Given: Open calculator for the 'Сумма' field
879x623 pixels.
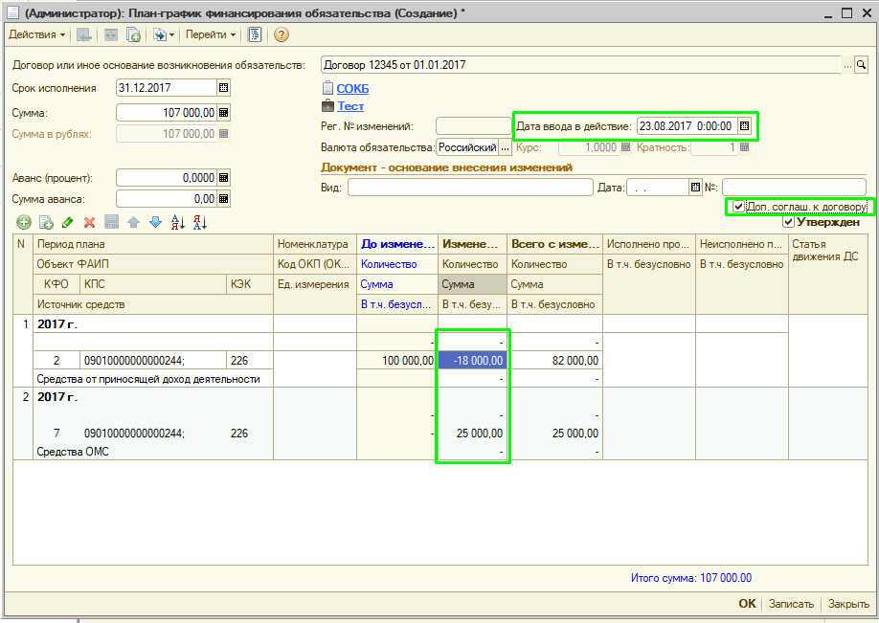Looking at the screenshot, I should tap(224, 112).
